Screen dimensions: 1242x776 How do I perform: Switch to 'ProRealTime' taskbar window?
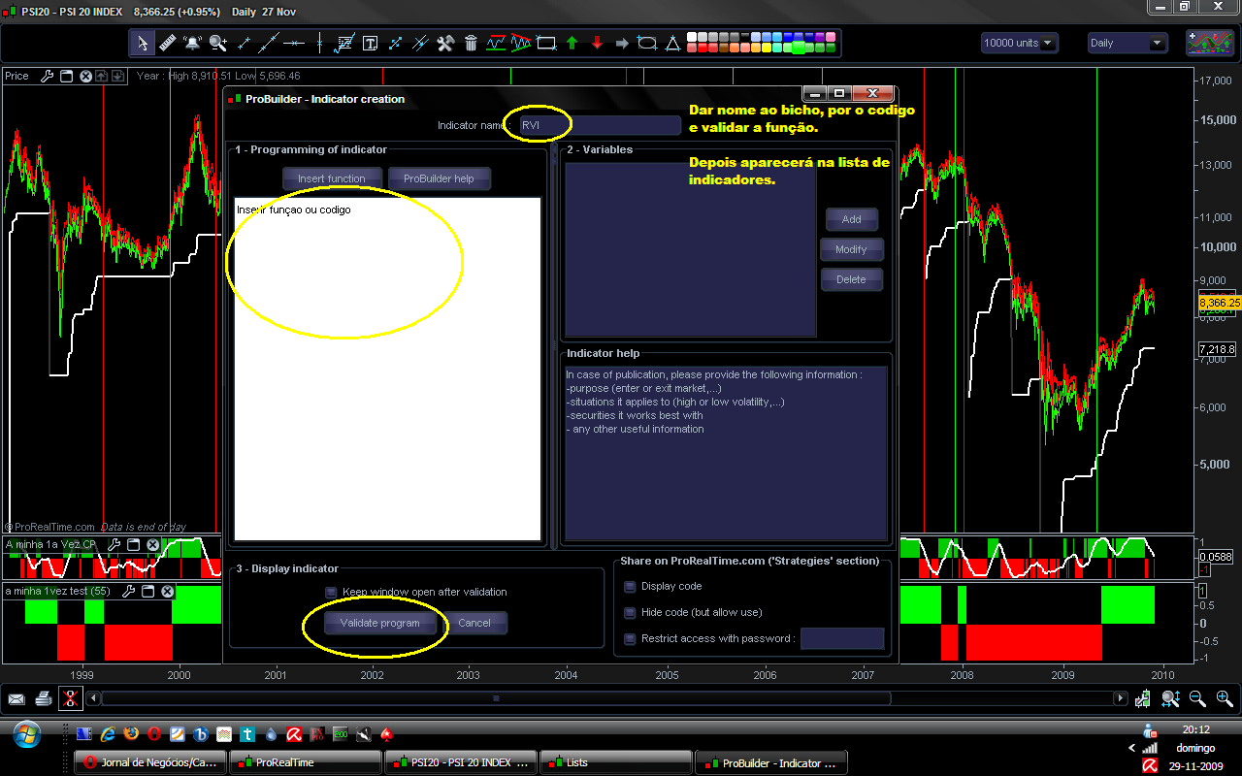pos(306,762)
